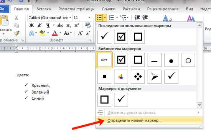The image size is (211, 138).
Task: Toggle subscript formatting
Action: coord(68,25)
